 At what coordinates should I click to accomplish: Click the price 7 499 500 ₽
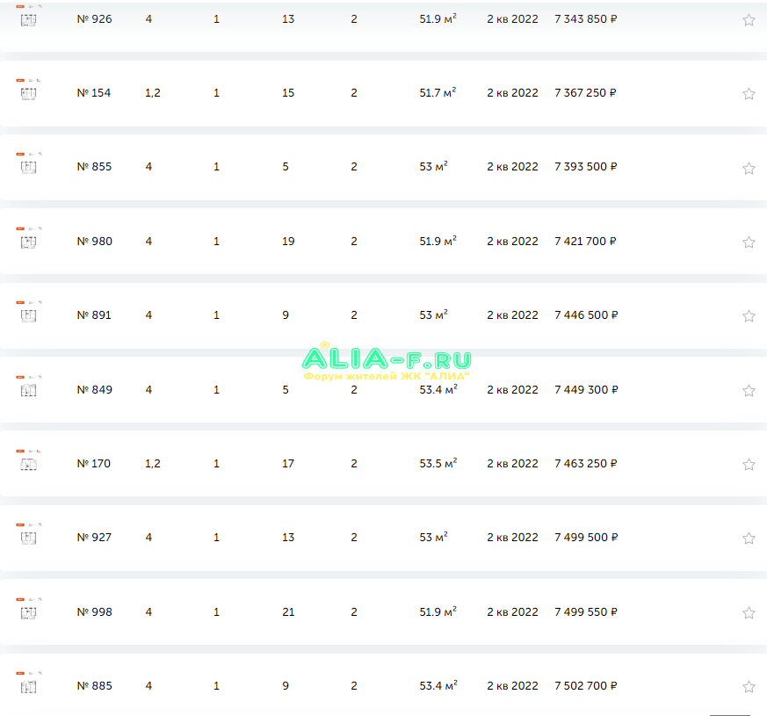pos(586,538)
